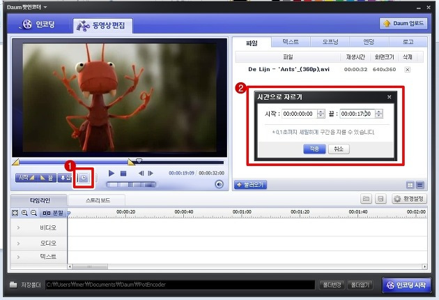Open the 오프닝 tab
Image resolution: width=439 pixels, height=300 pixels.
[x=330, y=42]
